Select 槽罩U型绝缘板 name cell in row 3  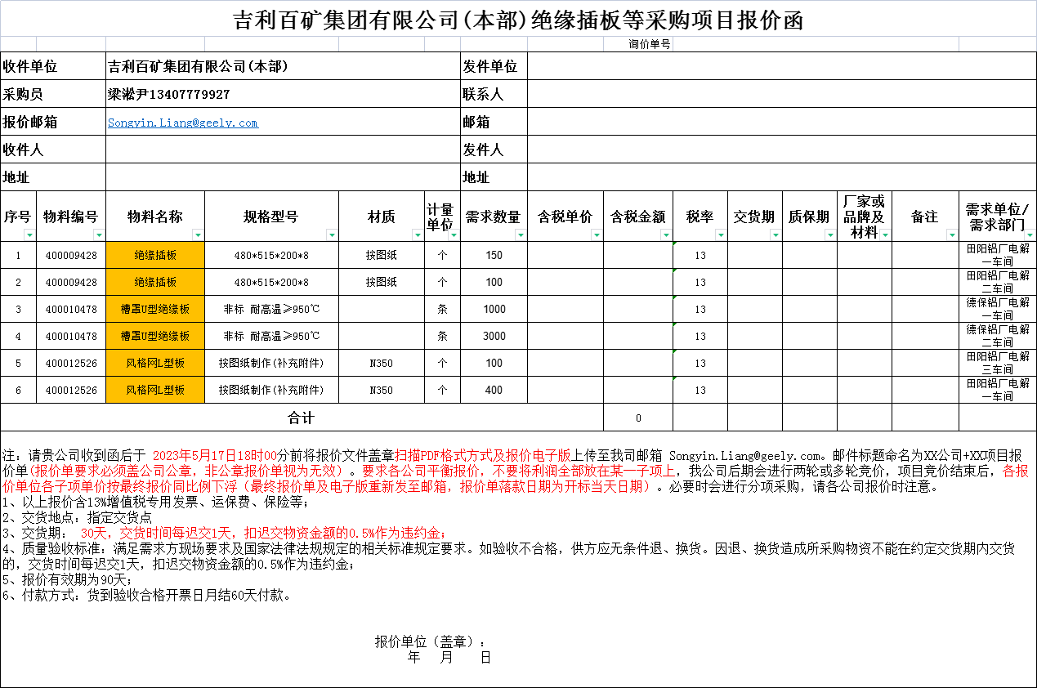155,309
